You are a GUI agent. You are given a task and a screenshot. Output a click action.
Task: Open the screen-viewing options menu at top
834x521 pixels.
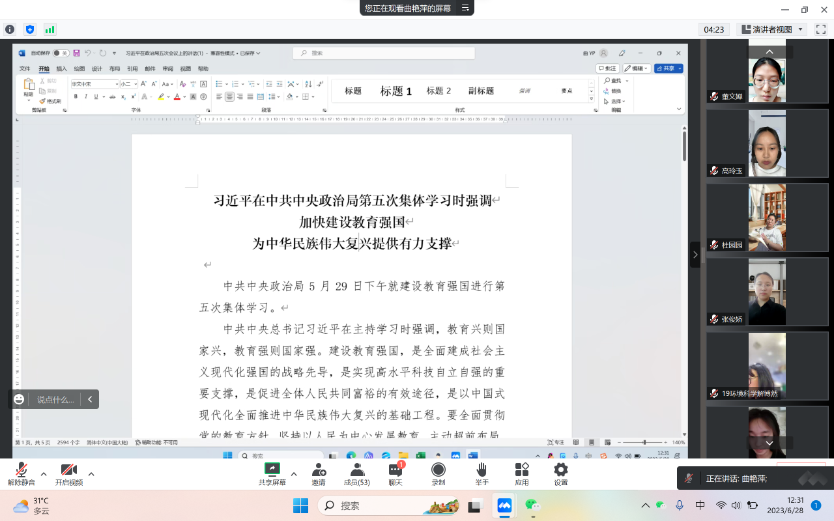pyautogui.click(x=465, y=8)
